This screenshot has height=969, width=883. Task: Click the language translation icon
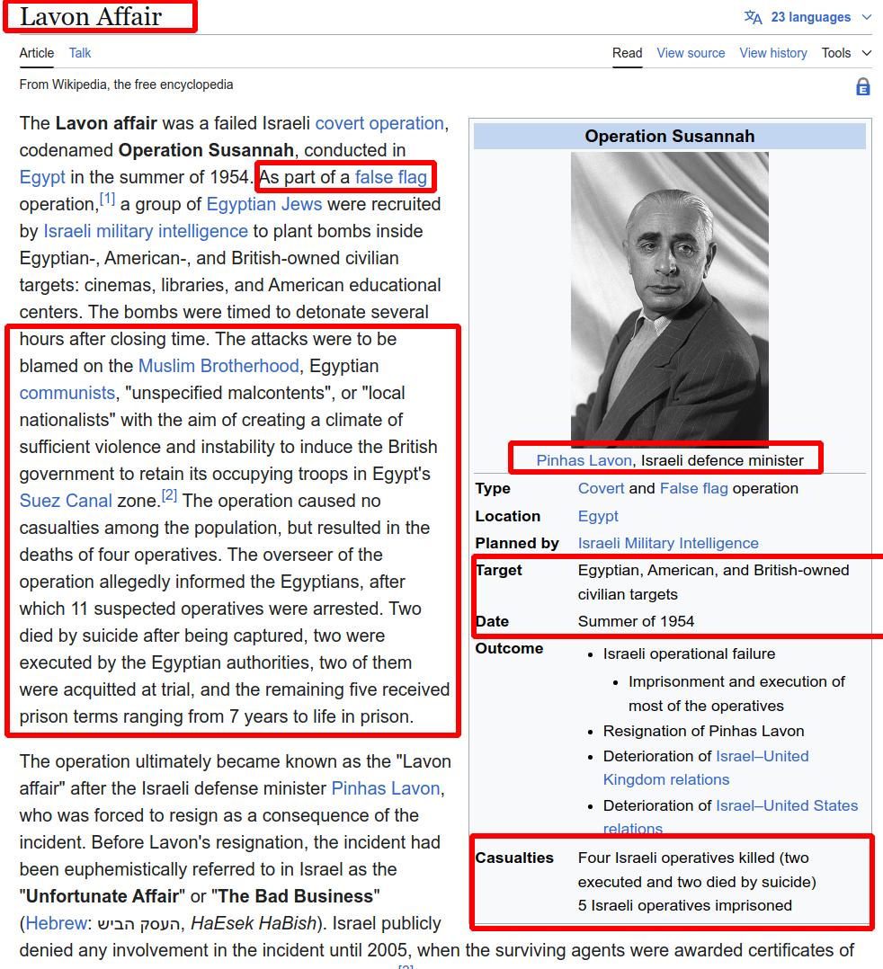click(x=753, y=17)
